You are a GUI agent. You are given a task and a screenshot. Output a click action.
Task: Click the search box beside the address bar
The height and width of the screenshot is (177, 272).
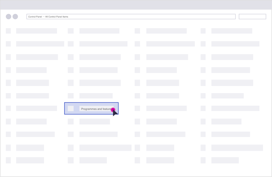coord(252,17)
